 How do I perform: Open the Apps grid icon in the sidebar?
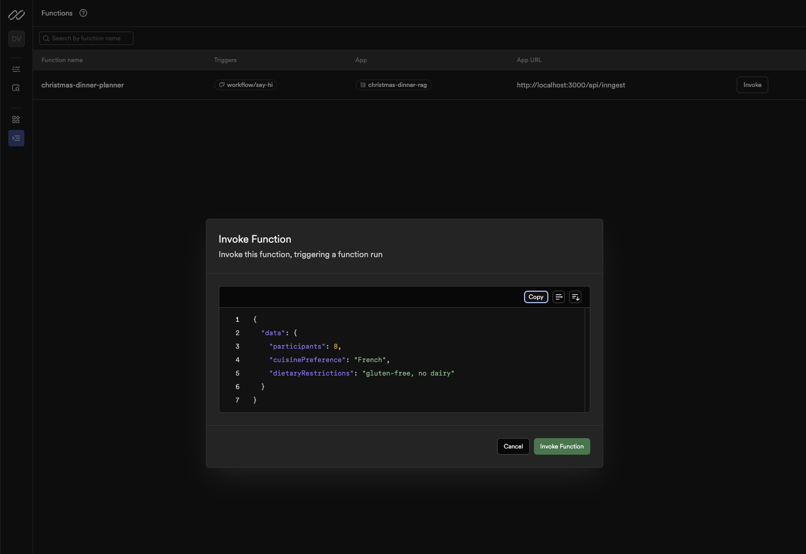(16, 119)
